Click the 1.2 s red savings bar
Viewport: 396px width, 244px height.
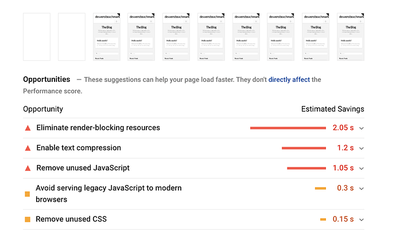[304, 148]
